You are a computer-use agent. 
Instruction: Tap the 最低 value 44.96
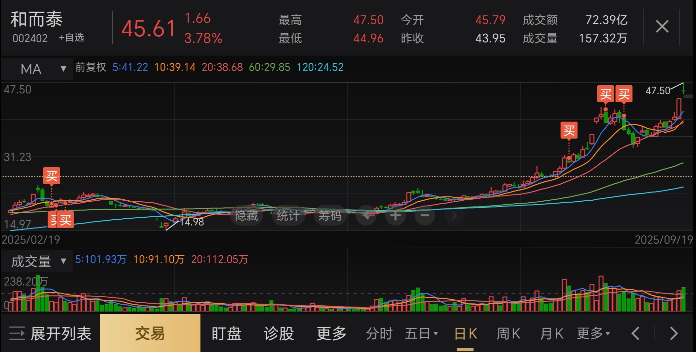click(368, 38)
